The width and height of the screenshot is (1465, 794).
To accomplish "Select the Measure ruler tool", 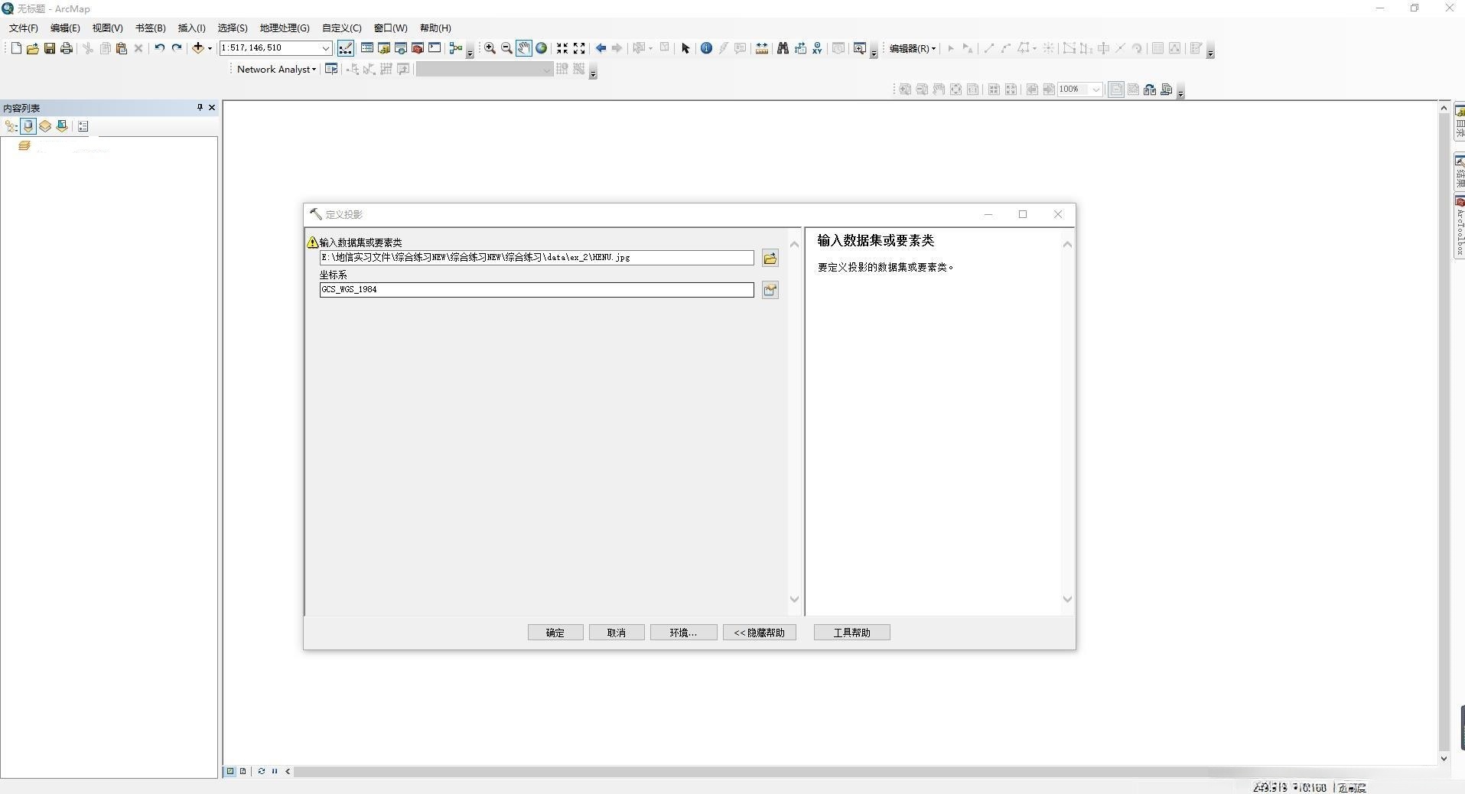I will (x=762, y=48).
